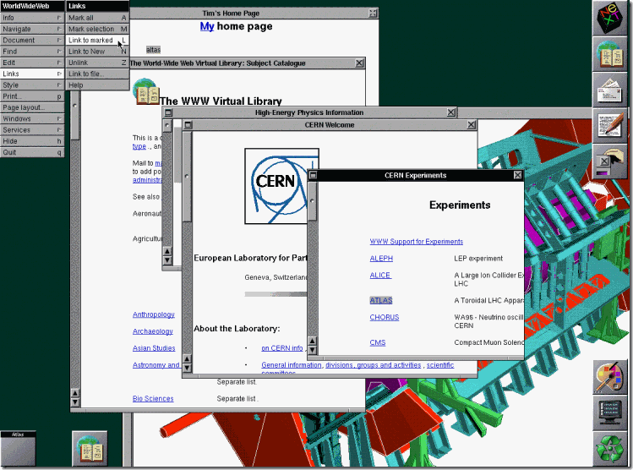The width and height of the screenshot is (633, 470).
Task: Open Bio Sciences link
Action: tap(153, 398)
